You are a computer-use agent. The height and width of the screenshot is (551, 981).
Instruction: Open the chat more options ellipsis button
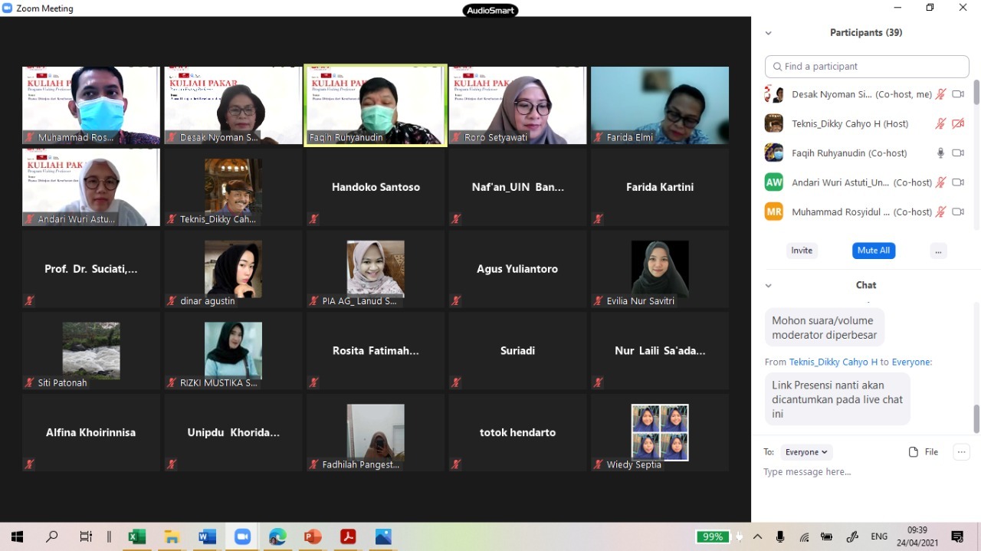pyautogui.click(x=961, y=452)
